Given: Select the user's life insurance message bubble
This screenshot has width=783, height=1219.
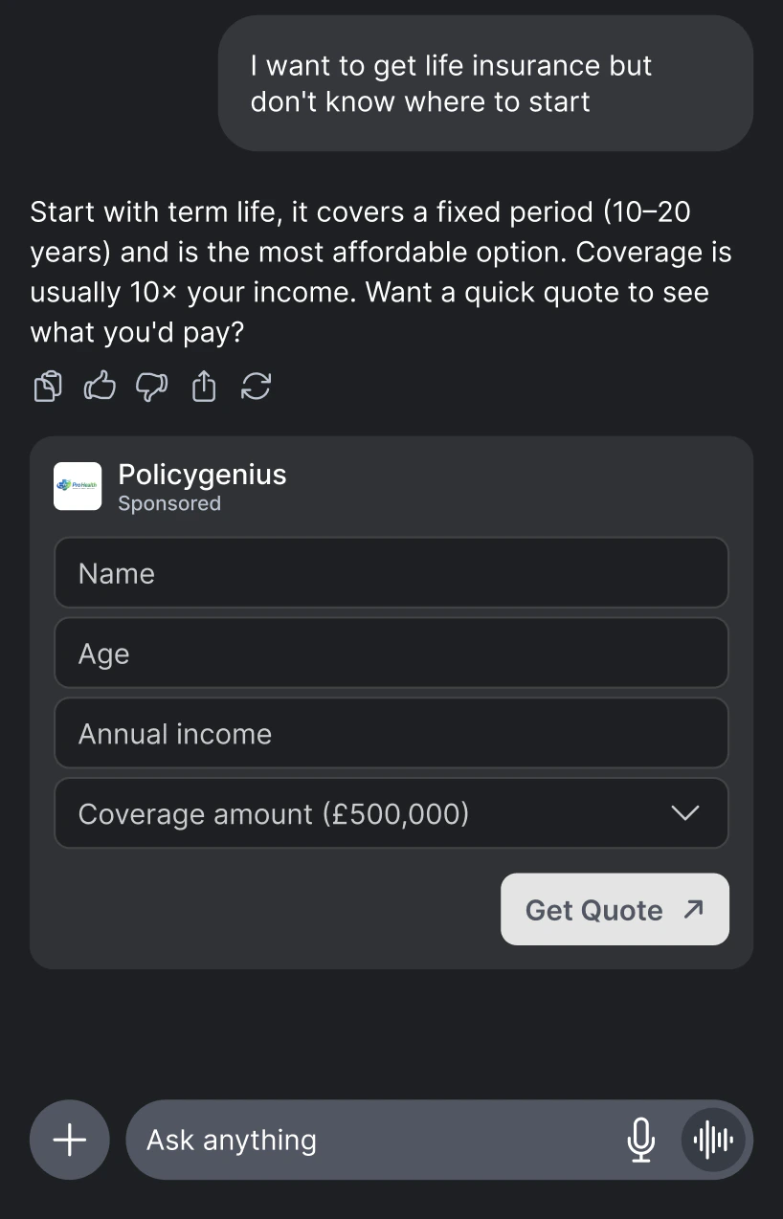Looking at the screenshot, I should tap(485, 82).
